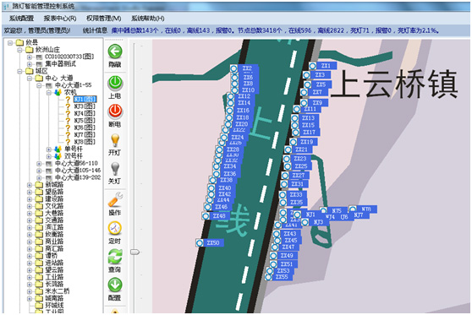
Task: Expand the 单号杆 group node
Action: [x=49, y=149]
